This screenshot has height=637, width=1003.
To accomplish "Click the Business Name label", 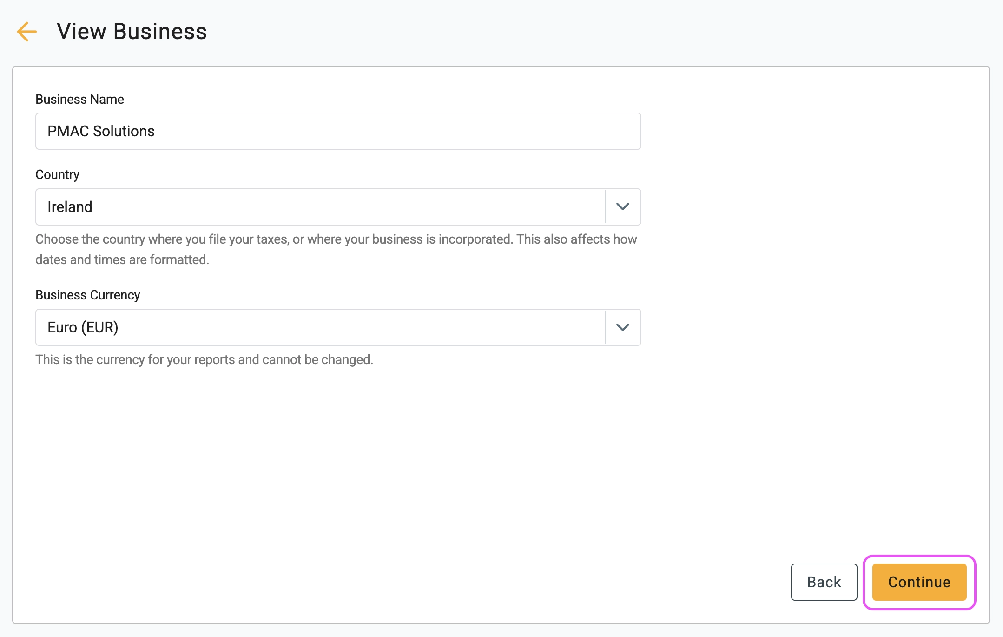I will [79, 99].
